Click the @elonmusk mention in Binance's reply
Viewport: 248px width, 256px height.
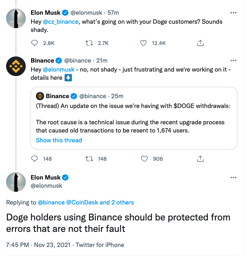click(x=59, y=70)
